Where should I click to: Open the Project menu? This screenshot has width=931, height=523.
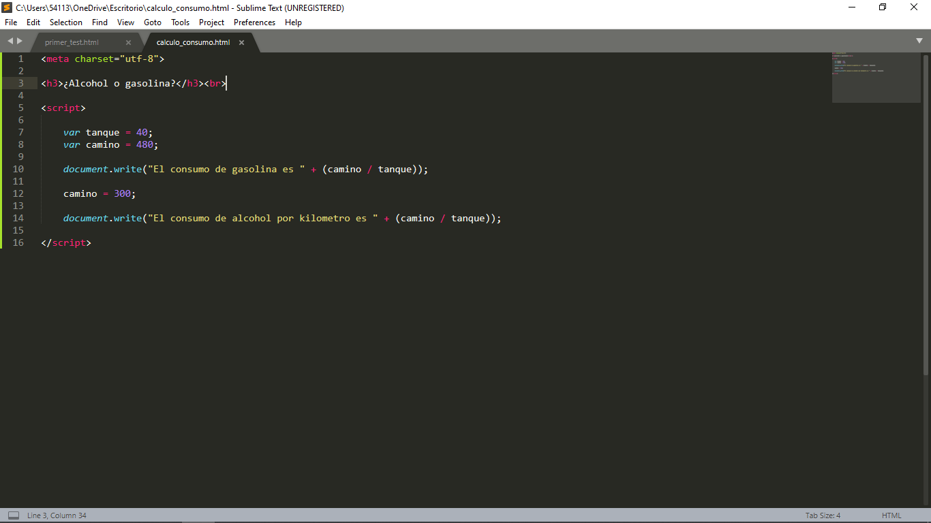pyautogui.click(x=212, y=22)
